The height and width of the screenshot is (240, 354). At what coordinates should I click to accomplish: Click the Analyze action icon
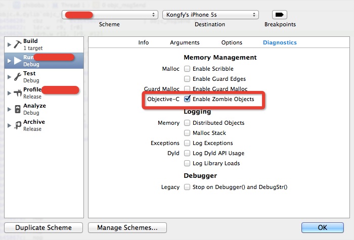pyautogui.click(x=17, y=109)
